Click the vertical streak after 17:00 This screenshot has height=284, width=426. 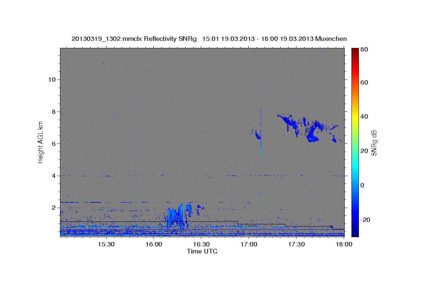(x=261, y=131)
